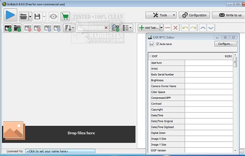Click the EXIF list scrollbar thumb

click(235, 62)
